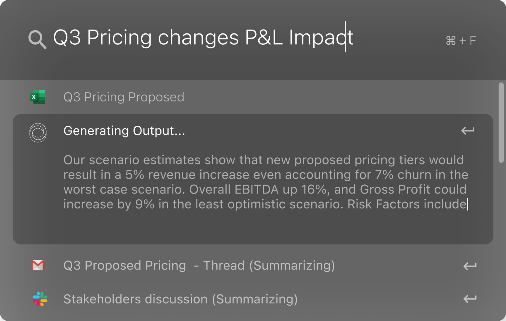Click the (Summarizing) status on Stakeholders discussion
Screen dimensions: 506x321
point(255,299)
